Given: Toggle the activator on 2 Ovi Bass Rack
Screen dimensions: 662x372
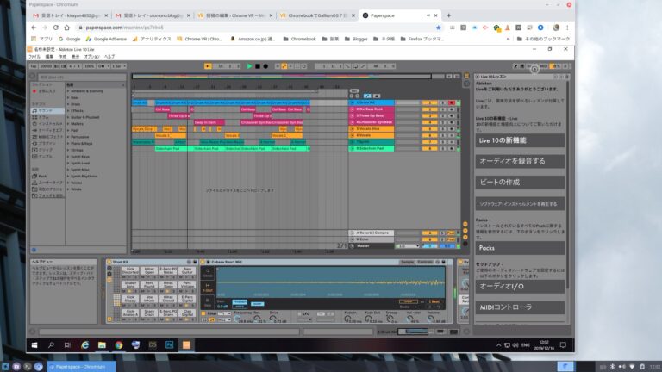Looking at the screenshot, I should pyautogui.click(x=429, y=109).
